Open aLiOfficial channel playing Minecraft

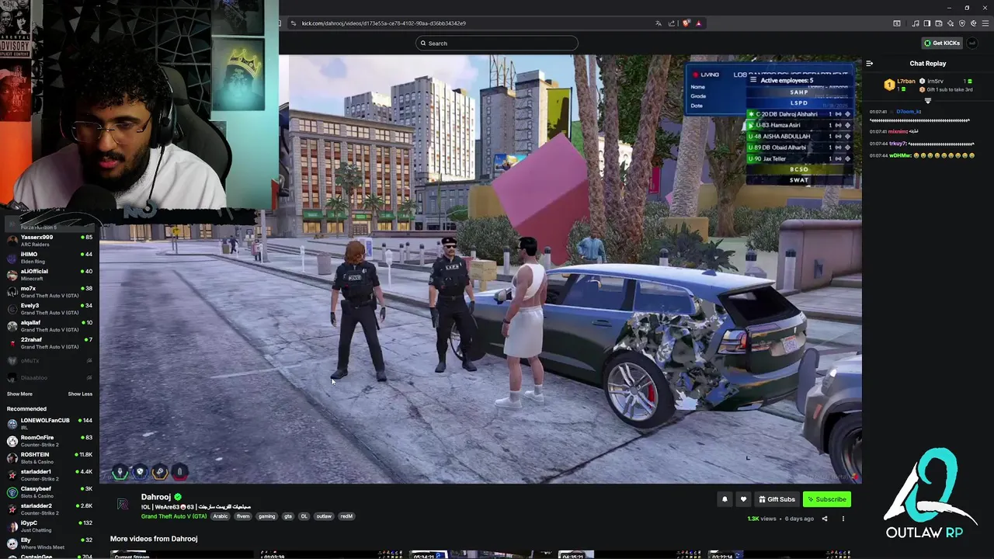pos(49,275)
